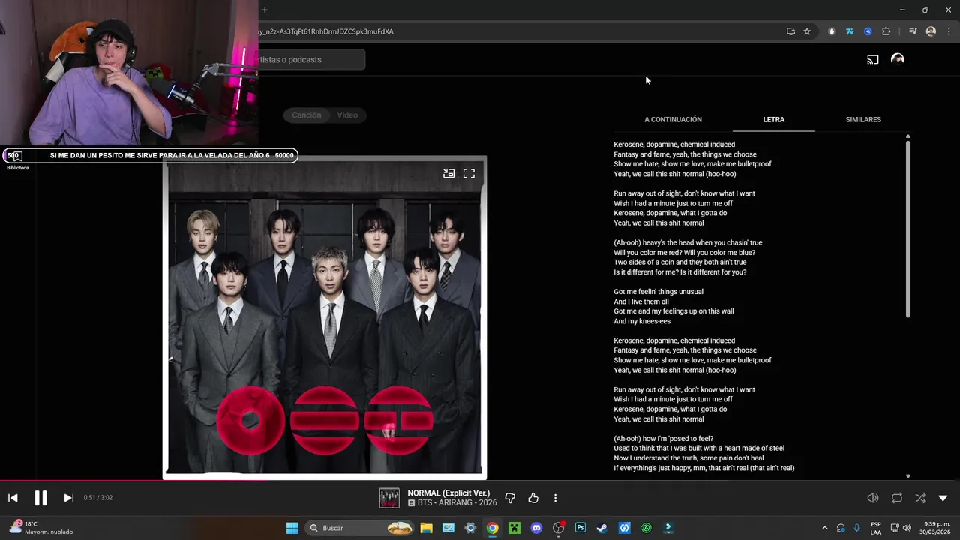This screenshot has width=960, height=540.
Task: Like the song NORMAL
Action: click(x=533, y=498)
